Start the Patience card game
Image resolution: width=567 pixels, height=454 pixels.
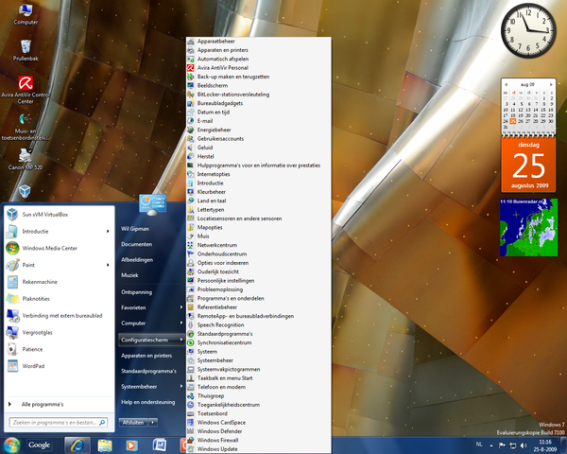59,349
